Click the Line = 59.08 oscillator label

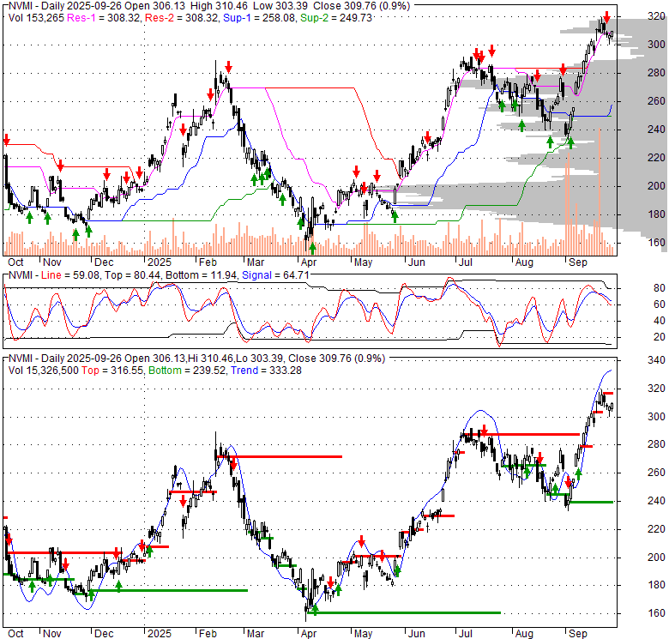[70, 275]
